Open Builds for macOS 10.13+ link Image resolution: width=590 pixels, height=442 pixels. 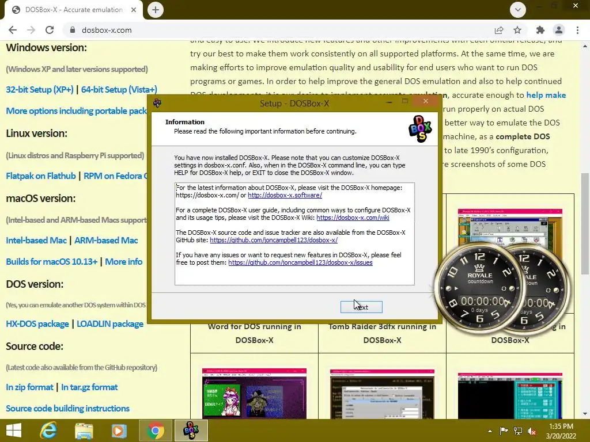click(51, 262)
